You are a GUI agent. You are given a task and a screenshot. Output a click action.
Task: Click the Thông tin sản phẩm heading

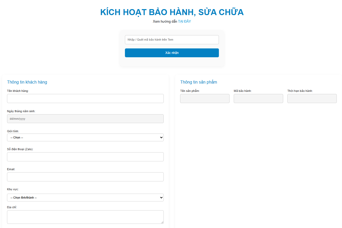(x=199, y=82)
